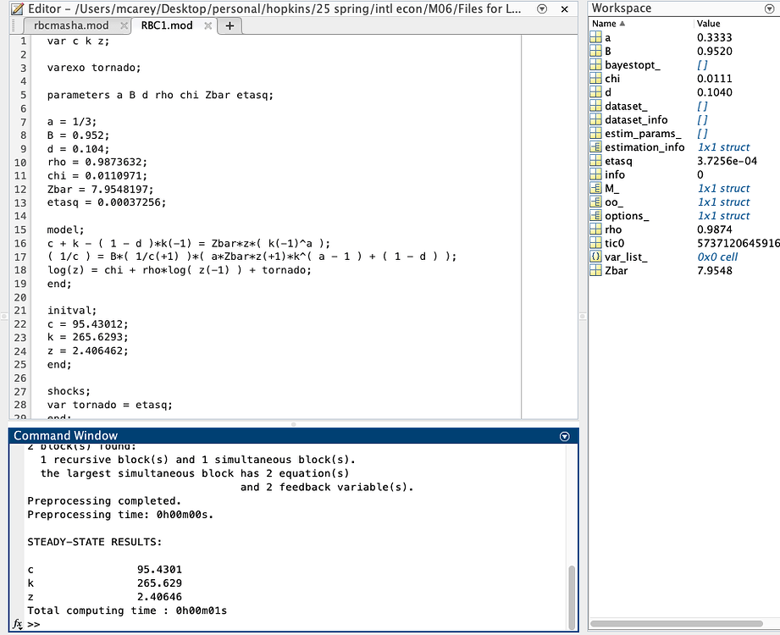Select the etasq value 3.7256e-04
This screenshot has height=635, width=780.
point(727,161)
